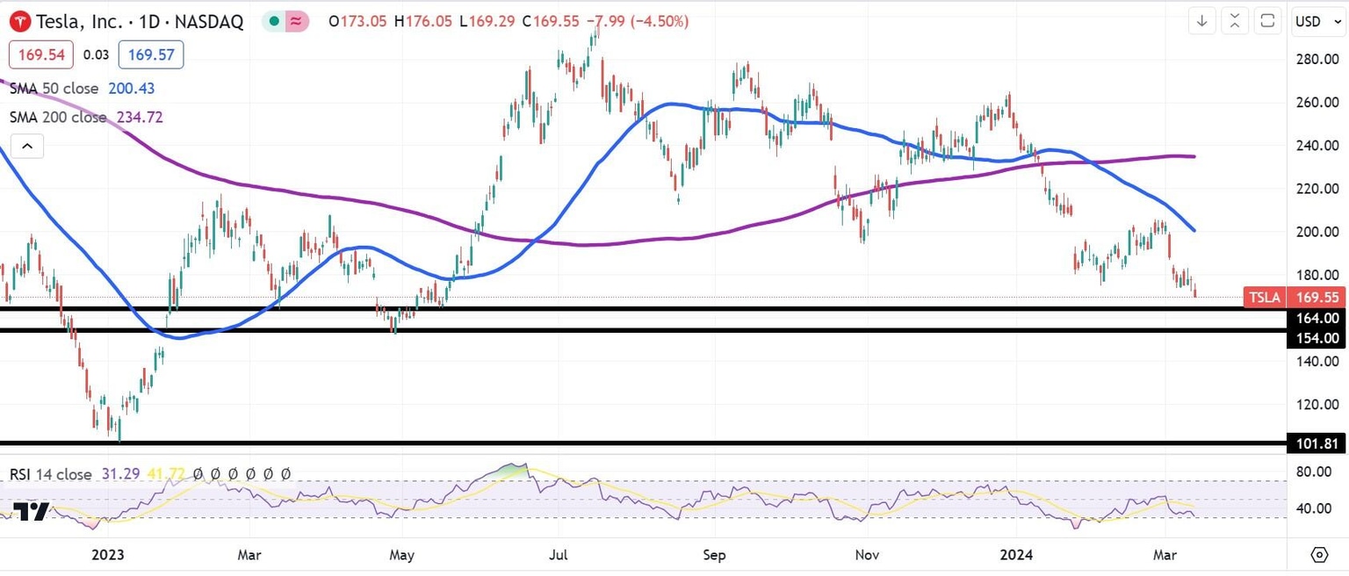1349x576 pixels.
Task: Click the change value −7.99 (−4.50%)
Action: tap(637, 22)
